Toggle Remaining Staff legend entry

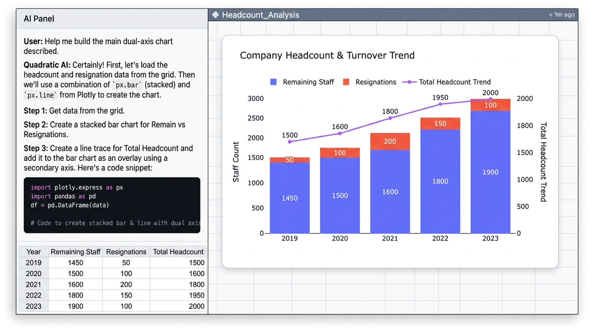[302, 82]
